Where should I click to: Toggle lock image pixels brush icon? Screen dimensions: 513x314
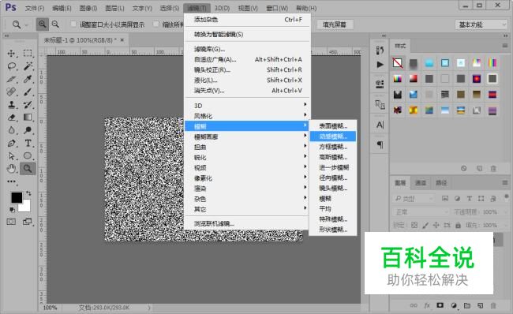[x=425, y=225]
